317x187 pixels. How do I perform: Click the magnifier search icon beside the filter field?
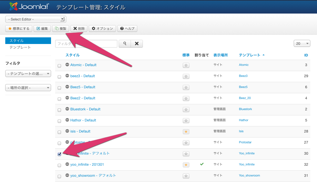point(125,43)
